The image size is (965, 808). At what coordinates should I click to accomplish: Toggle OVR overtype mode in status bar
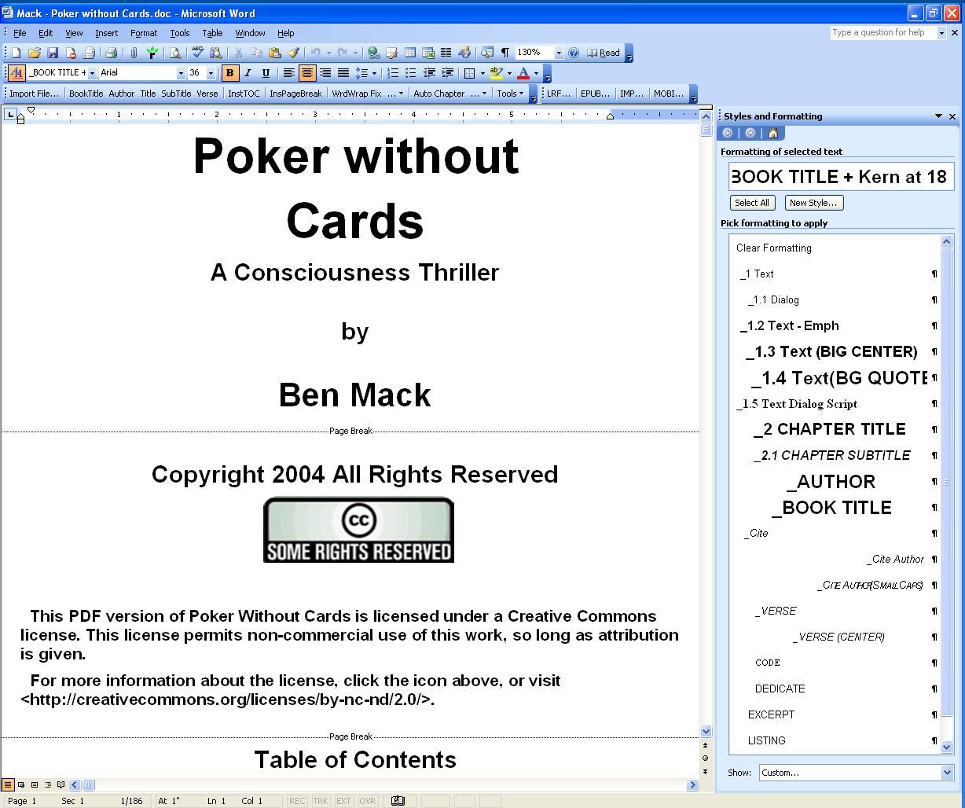(368, 801)
